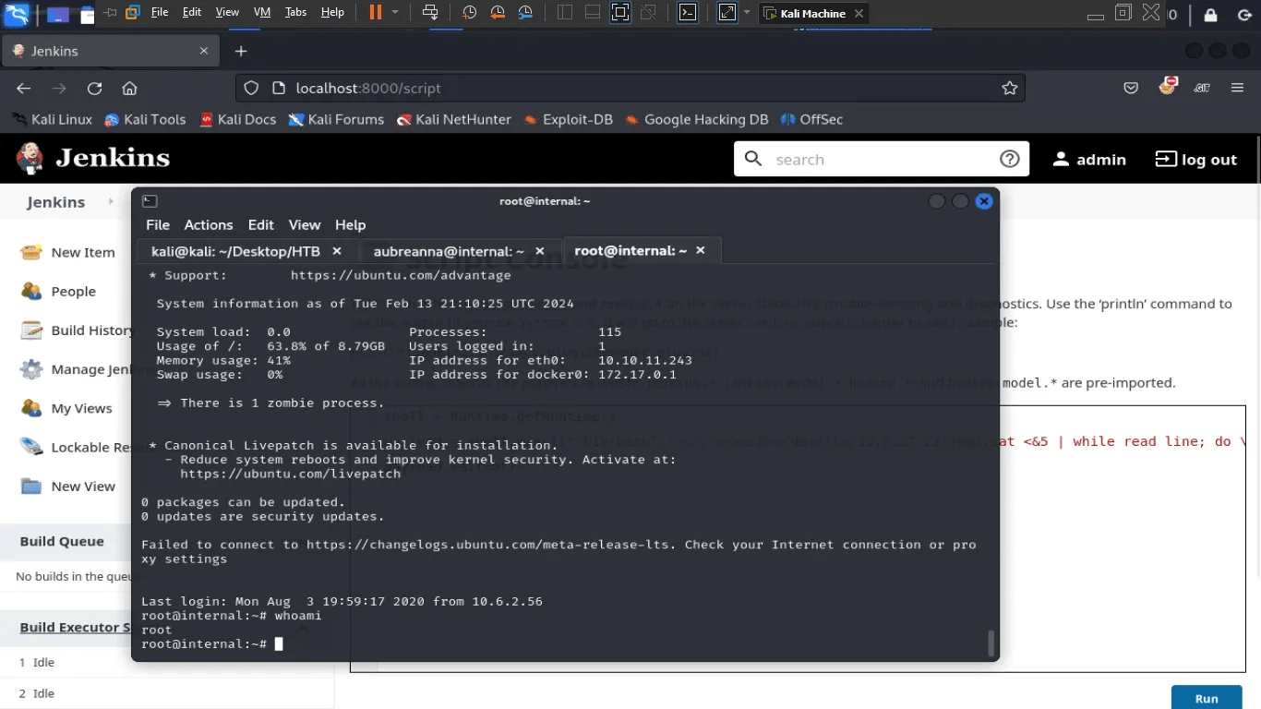Click the stretch guest display icon
This screenshot has width=1261, height=709.
click(727, 12)
